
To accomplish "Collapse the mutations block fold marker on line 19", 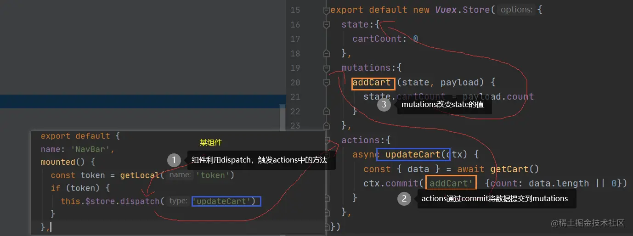I will click(326, 68).
